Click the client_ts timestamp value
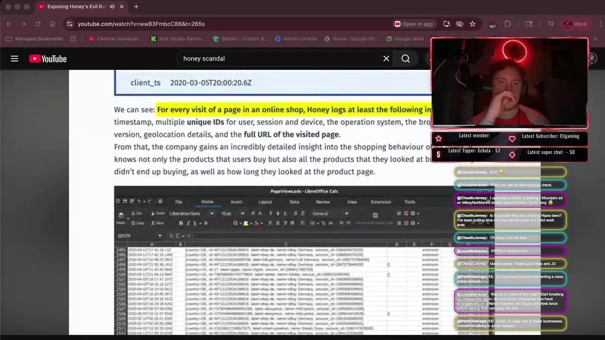Image resolution: width=605 pixels, height=340 pixels. 211,83
